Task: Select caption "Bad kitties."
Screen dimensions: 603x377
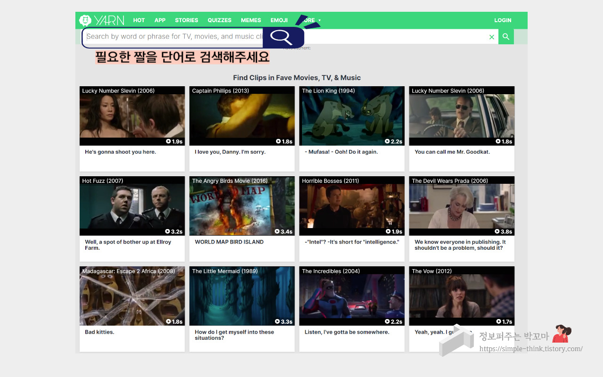Action: click(99, 332)
